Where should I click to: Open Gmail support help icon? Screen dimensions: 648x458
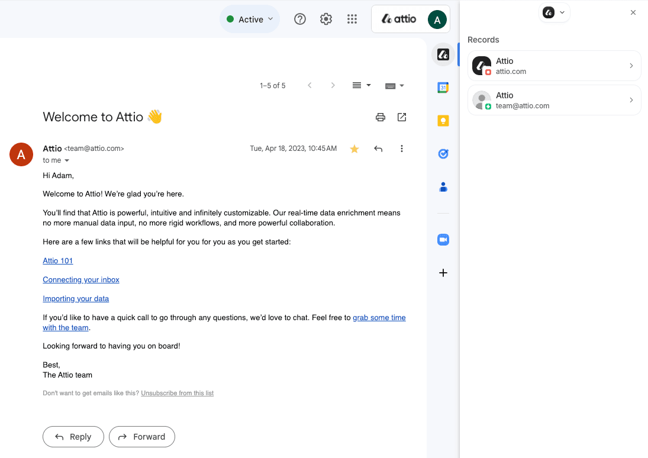click(300, 19)
